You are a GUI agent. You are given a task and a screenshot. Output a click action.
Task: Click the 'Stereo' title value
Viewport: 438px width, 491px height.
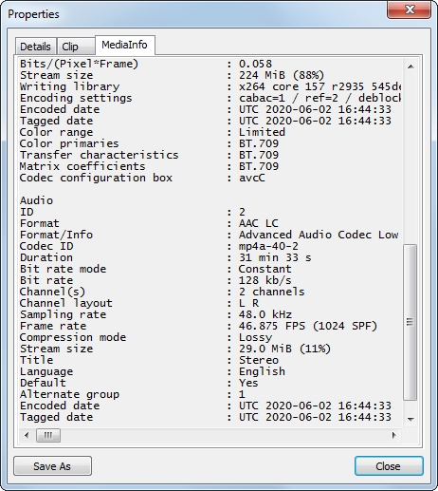259,360
